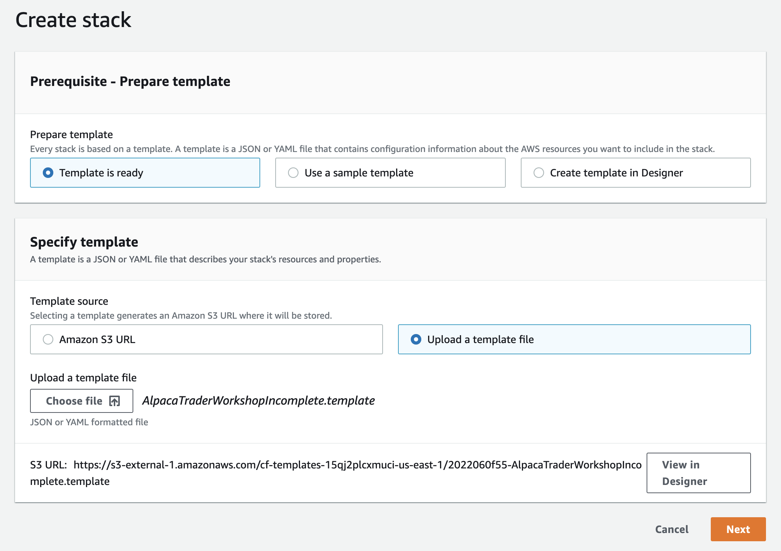Screen dimensions: 781x551
Task: Click the AlpacaTraderWorkshopIncomplete.template filename
Action: 258,400
